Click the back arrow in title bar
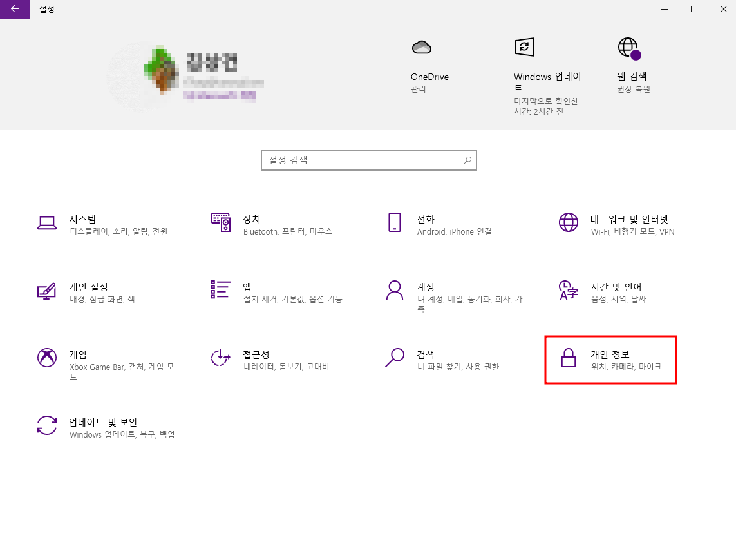736x558 pixels. (x=15, y=9)
